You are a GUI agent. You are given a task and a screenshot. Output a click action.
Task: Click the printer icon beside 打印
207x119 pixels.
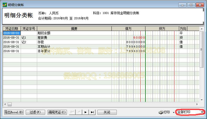click(x=161, y=112)
